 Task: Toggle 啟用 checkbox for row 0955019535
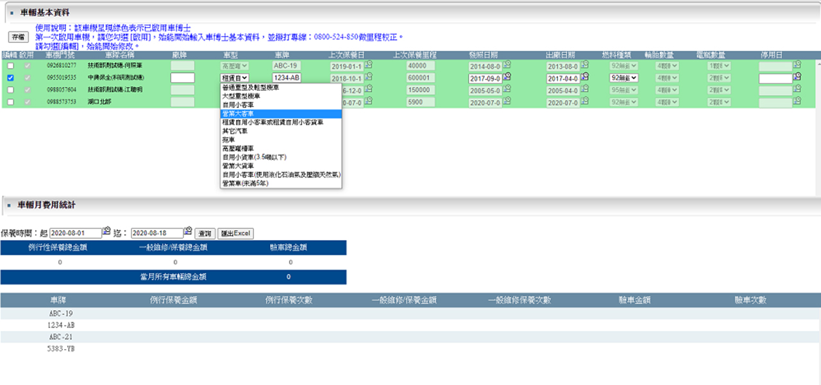click(x=27, y=78)
